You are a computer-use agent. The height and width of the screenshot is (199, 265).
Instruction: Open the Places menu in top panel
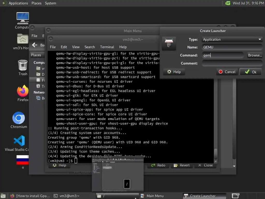pyautogui.click(x=36, y=3)
